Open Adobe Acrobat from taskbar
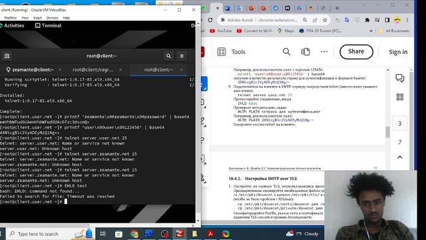The height and width of the screenshot is (240, 426). tap(210, 234)
